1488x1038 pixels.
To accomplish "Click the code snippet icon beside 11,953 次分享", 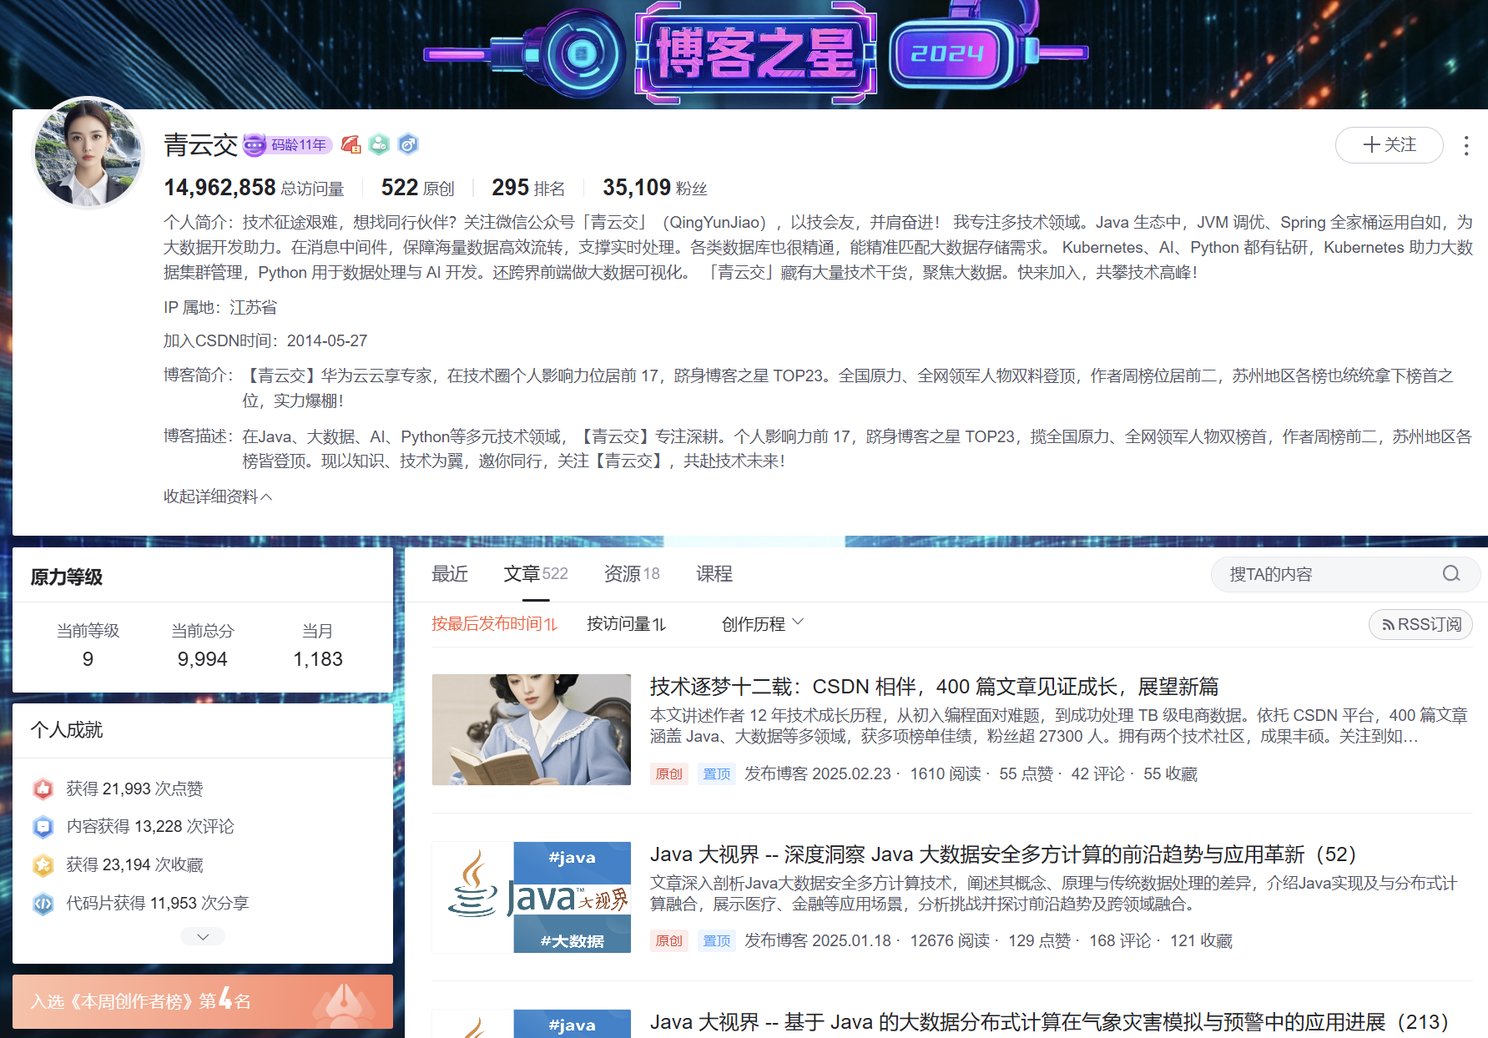I will (x=43, y=904).
